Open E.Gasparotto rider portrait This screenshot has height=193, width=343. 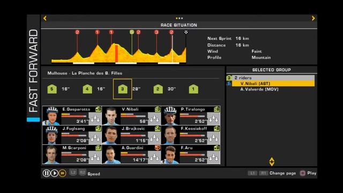(x=52, y=116)
